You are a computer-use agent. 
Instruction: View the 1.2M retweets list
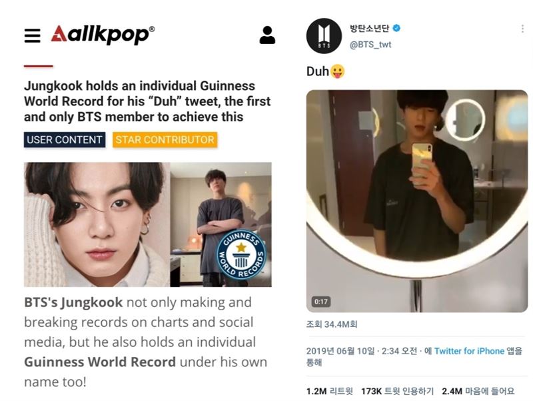pos(329,391)
